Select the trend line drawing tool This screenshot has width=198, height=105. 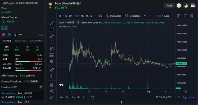(52, 23)
